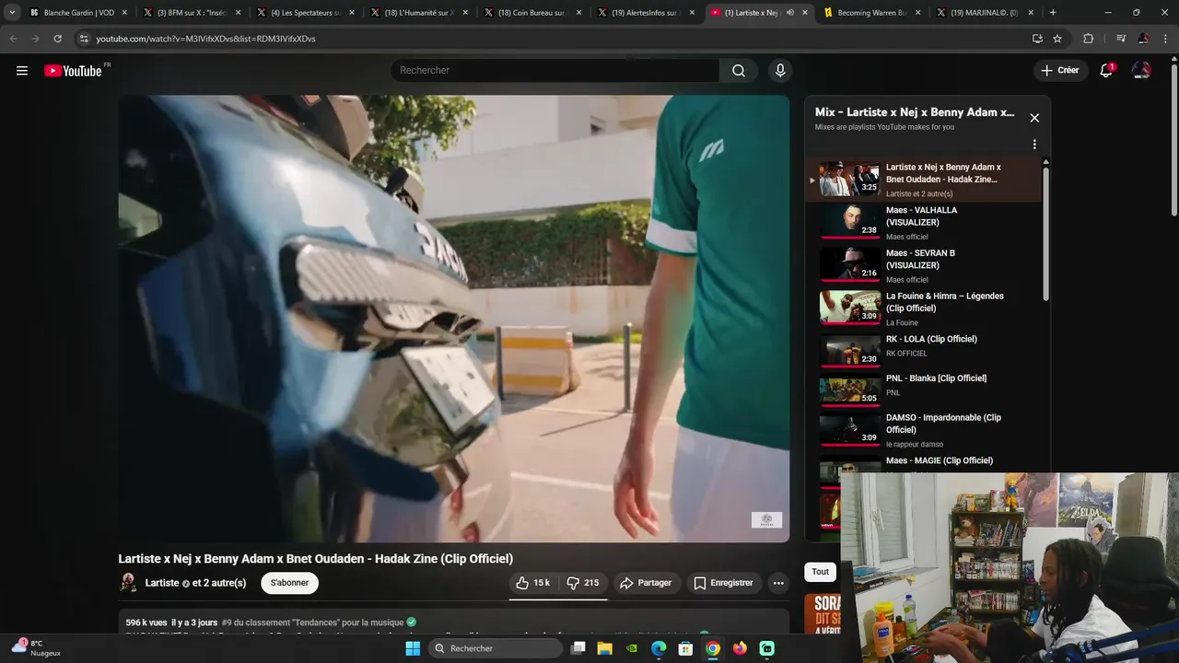Open the Mix playlist three-dot options
1179x663 pixels.
point(1034,145)
